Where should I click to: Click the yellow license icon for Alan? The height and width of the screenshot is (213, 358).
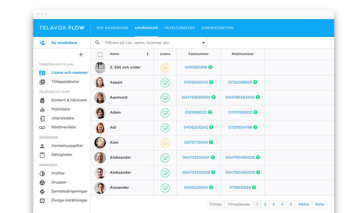[165, 143]
